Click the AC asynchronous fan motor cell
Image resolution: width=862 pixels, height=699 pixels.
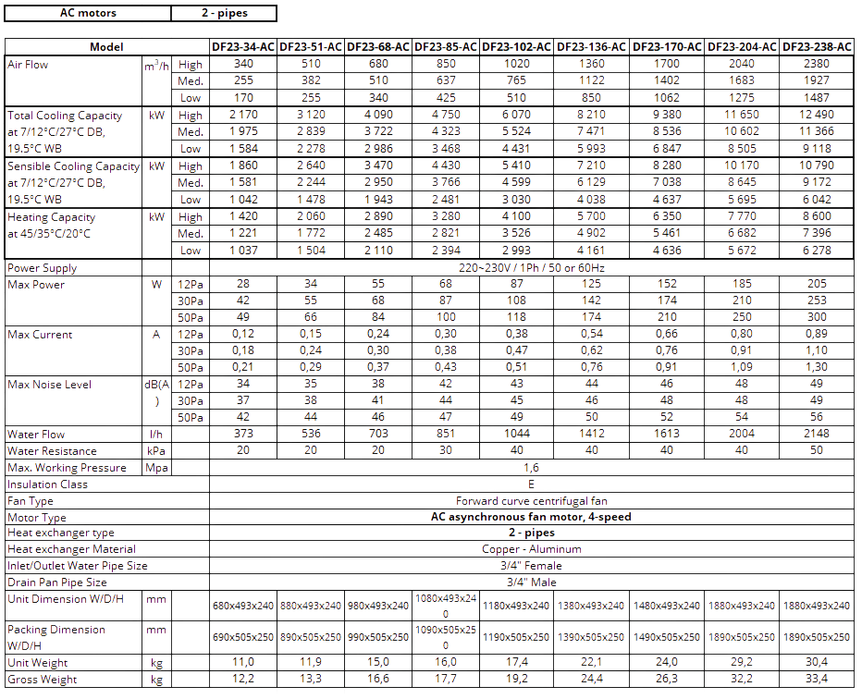point(531,517)
